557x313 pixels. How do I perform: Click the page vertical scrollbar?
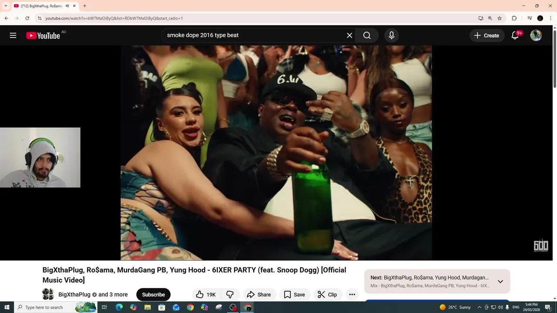(554, 59)
